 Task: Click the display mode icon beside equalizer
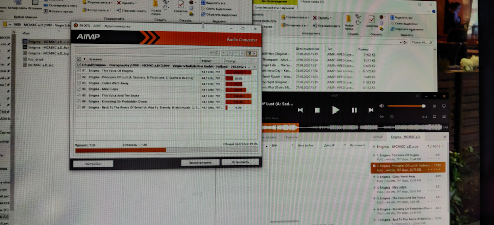click(x=444, y=106)
